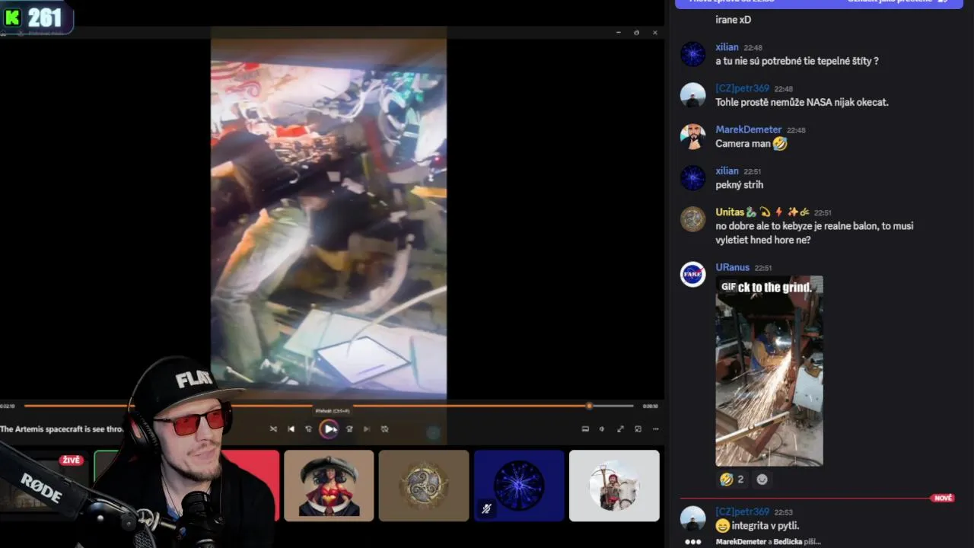Screen dimensions: 974x548
Task: Open the cast or subtitles icon in the player
Action: tap(585, 429)
